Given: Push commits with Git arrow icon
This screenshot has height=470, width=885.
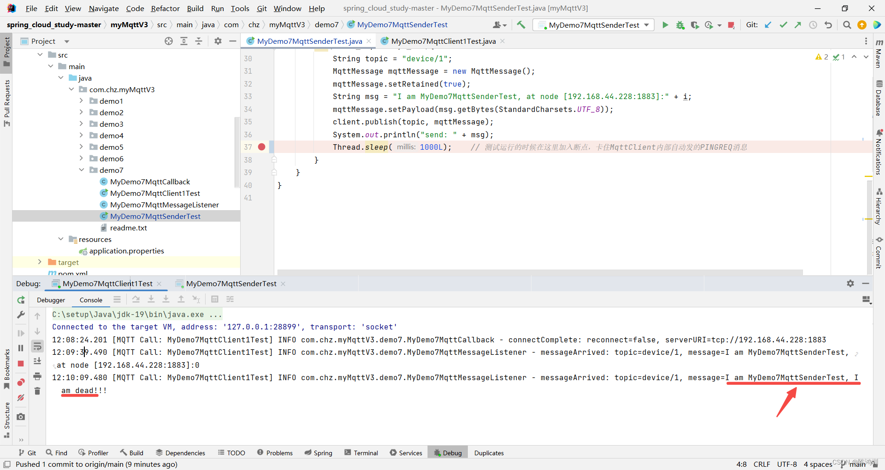Looking at the screenshot, I should pos(798,25).
